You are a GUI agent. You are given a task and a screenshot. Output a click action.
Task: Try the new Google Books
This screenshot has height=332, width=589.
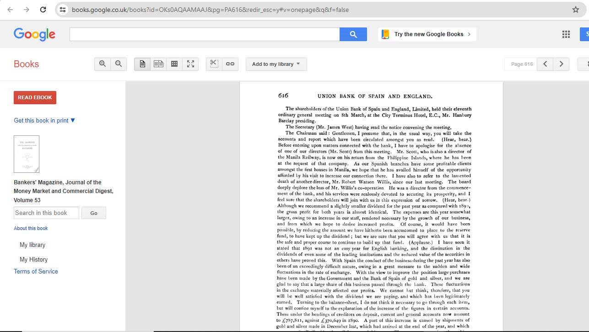coord(427,34)
